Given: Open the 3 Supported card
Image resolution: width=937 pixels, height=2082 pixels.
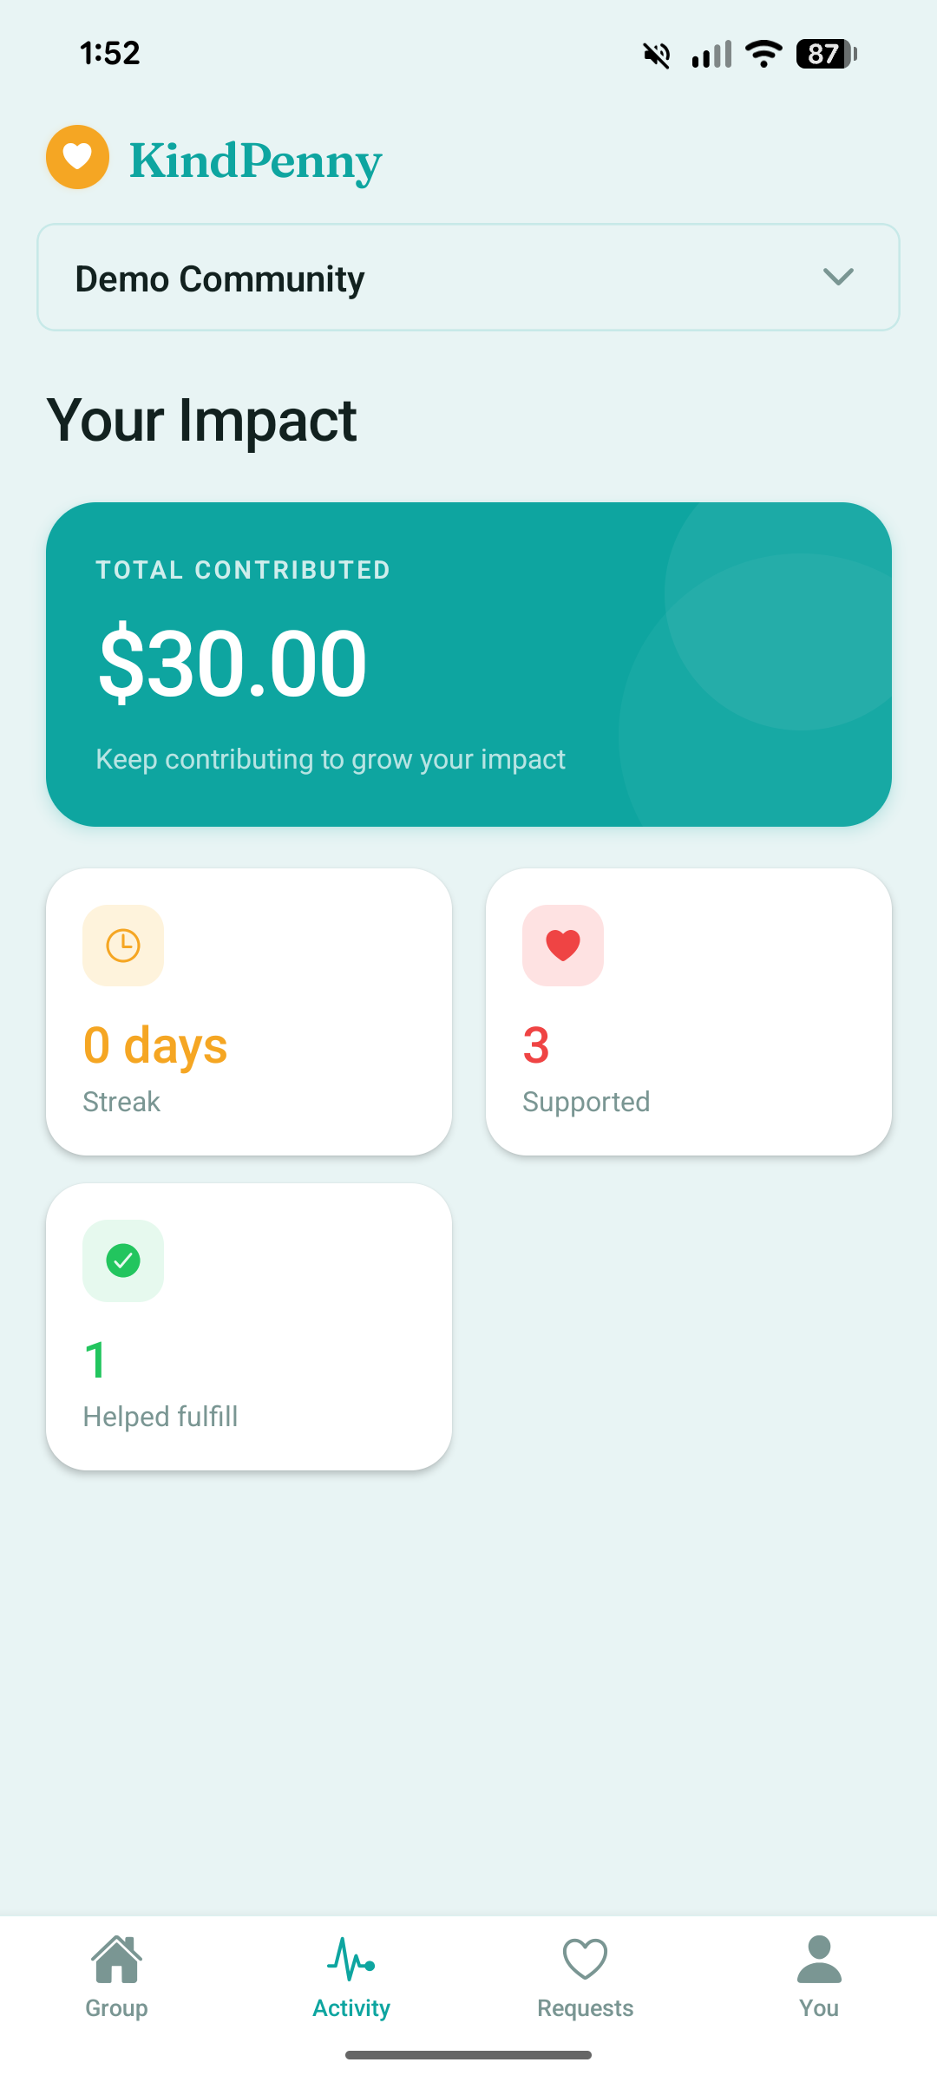Looking at the screenshot, I should [689, 1012].
